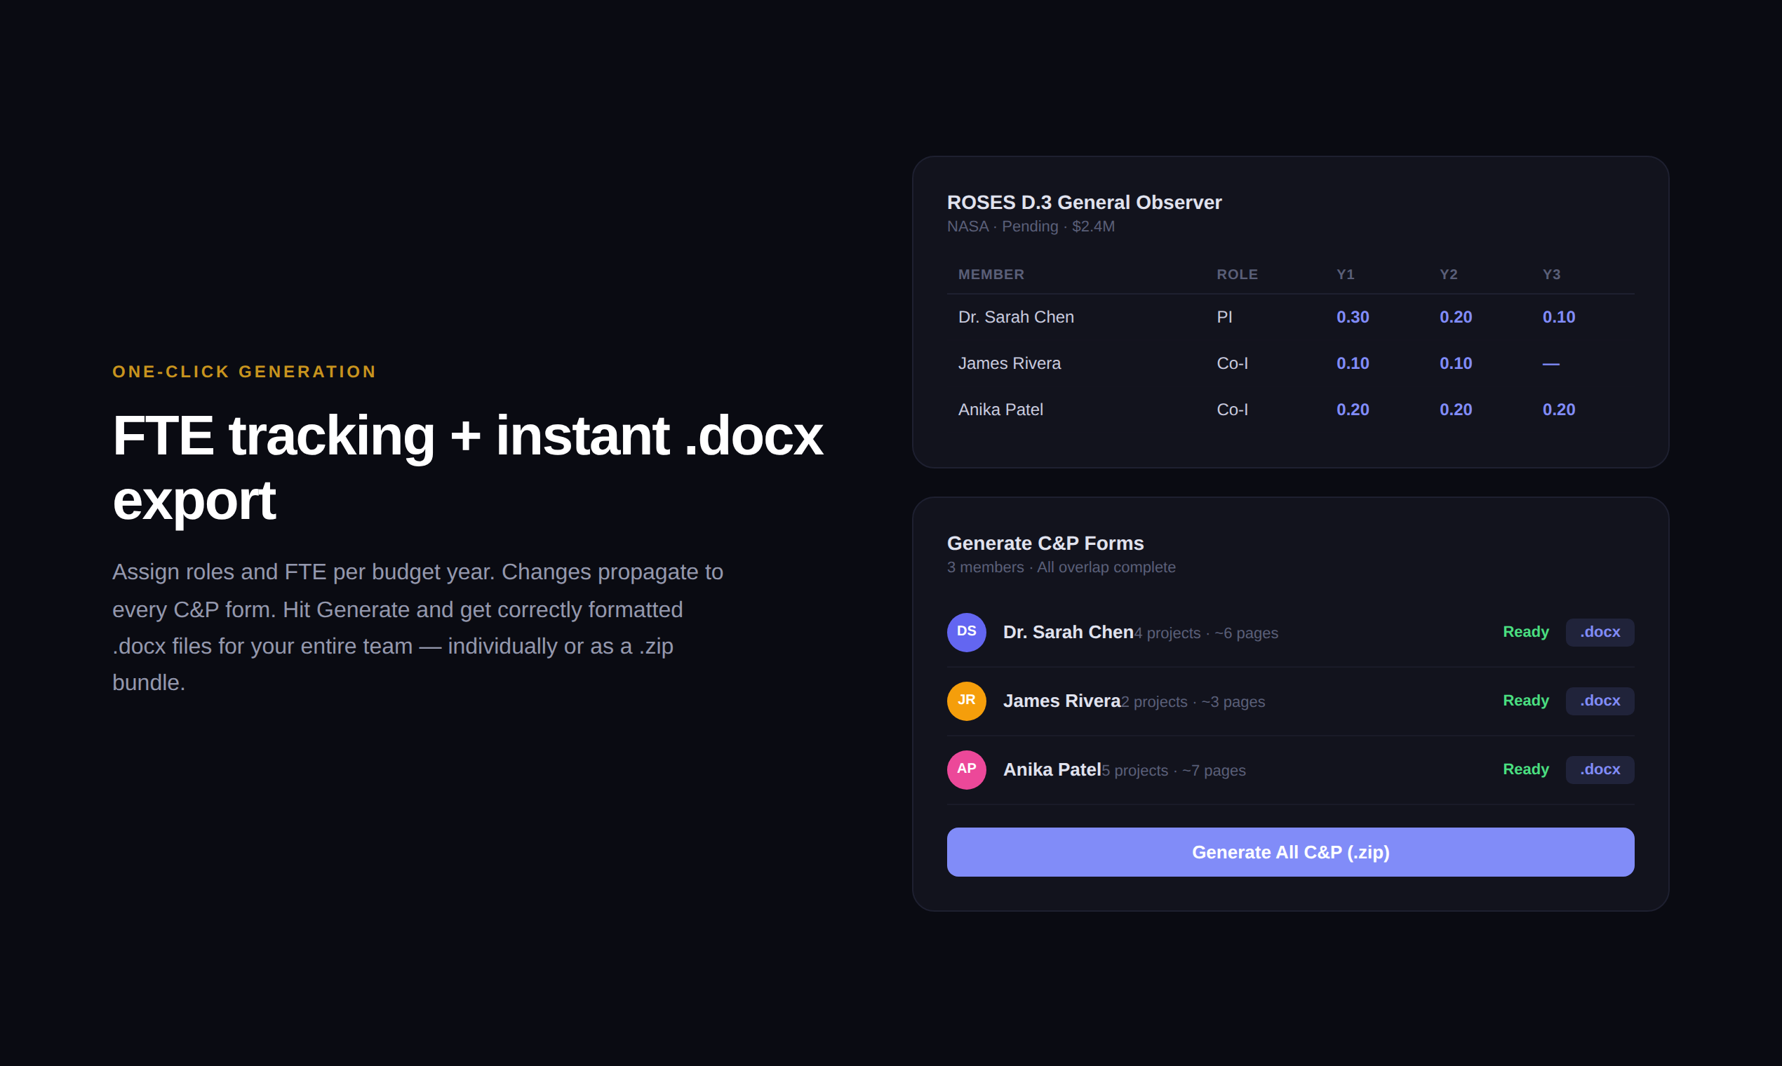Click the orange JR avatar circle
Image resolution: width=1782 pixels, height=1066 pixels.
point(966,701)
